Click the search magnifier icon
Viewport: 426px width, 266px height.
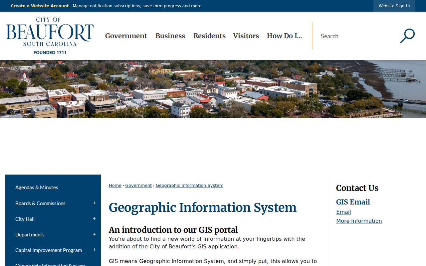pyautogui.click(x=407, y=36)
